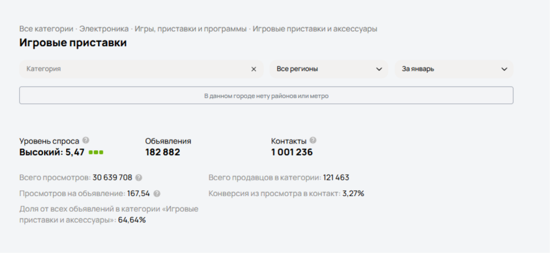Open the "Все категории" breadcrumb link
This screenshot has width=550, height=253.
click(x=46, y=29)
